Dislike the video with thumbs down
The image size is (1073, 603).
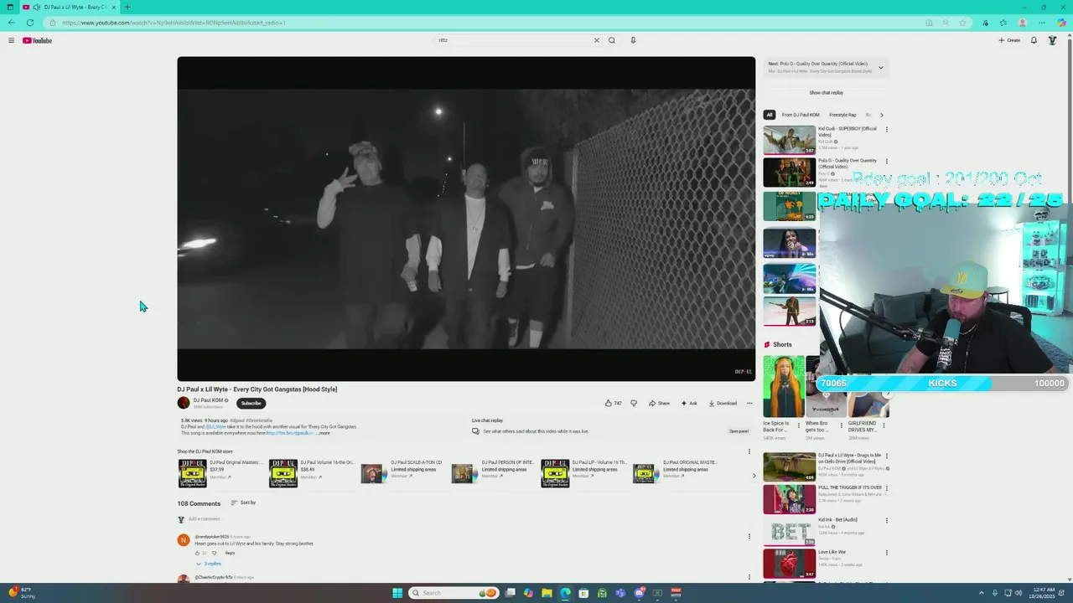pyautogui.click(x=634, y=403)
